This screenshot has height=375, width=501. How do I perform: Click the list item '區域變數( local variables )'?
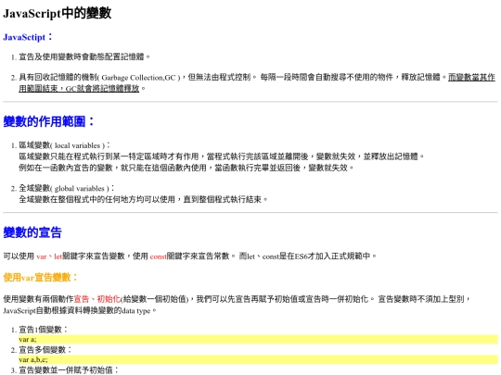61,145
